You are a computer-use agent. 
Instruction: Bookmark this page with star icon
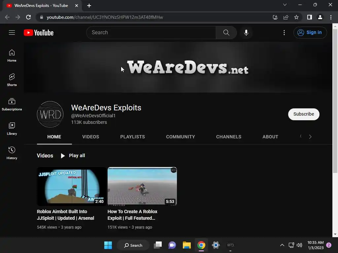pyautogui.click(x=296, y=17)
